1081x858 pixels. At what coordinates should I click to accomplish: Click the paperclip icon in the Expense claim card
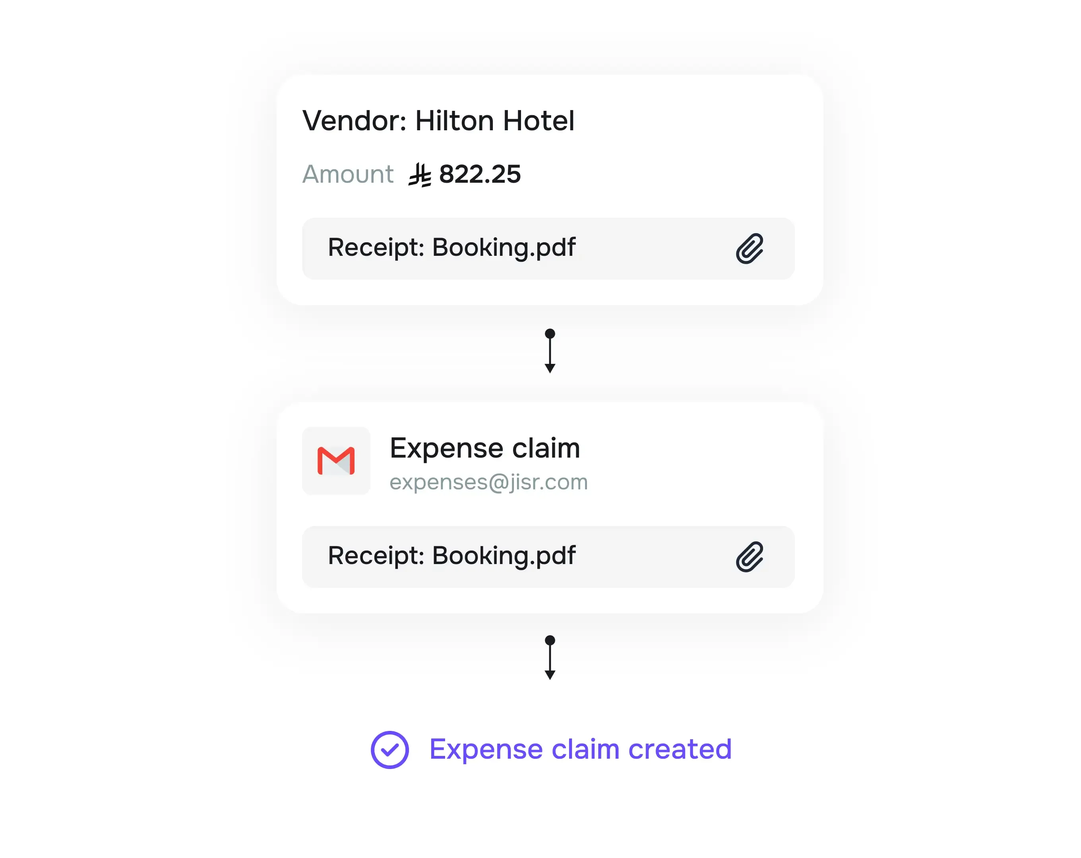click(749, 557)
